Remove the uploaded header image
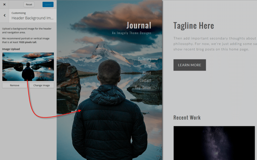The image size is (257, 160). (15, 85)
